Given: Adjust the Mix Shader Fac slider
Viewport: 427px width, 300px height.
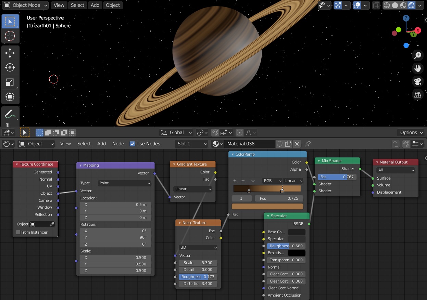Looking at the screenshot, I should (x=337, y=177).
